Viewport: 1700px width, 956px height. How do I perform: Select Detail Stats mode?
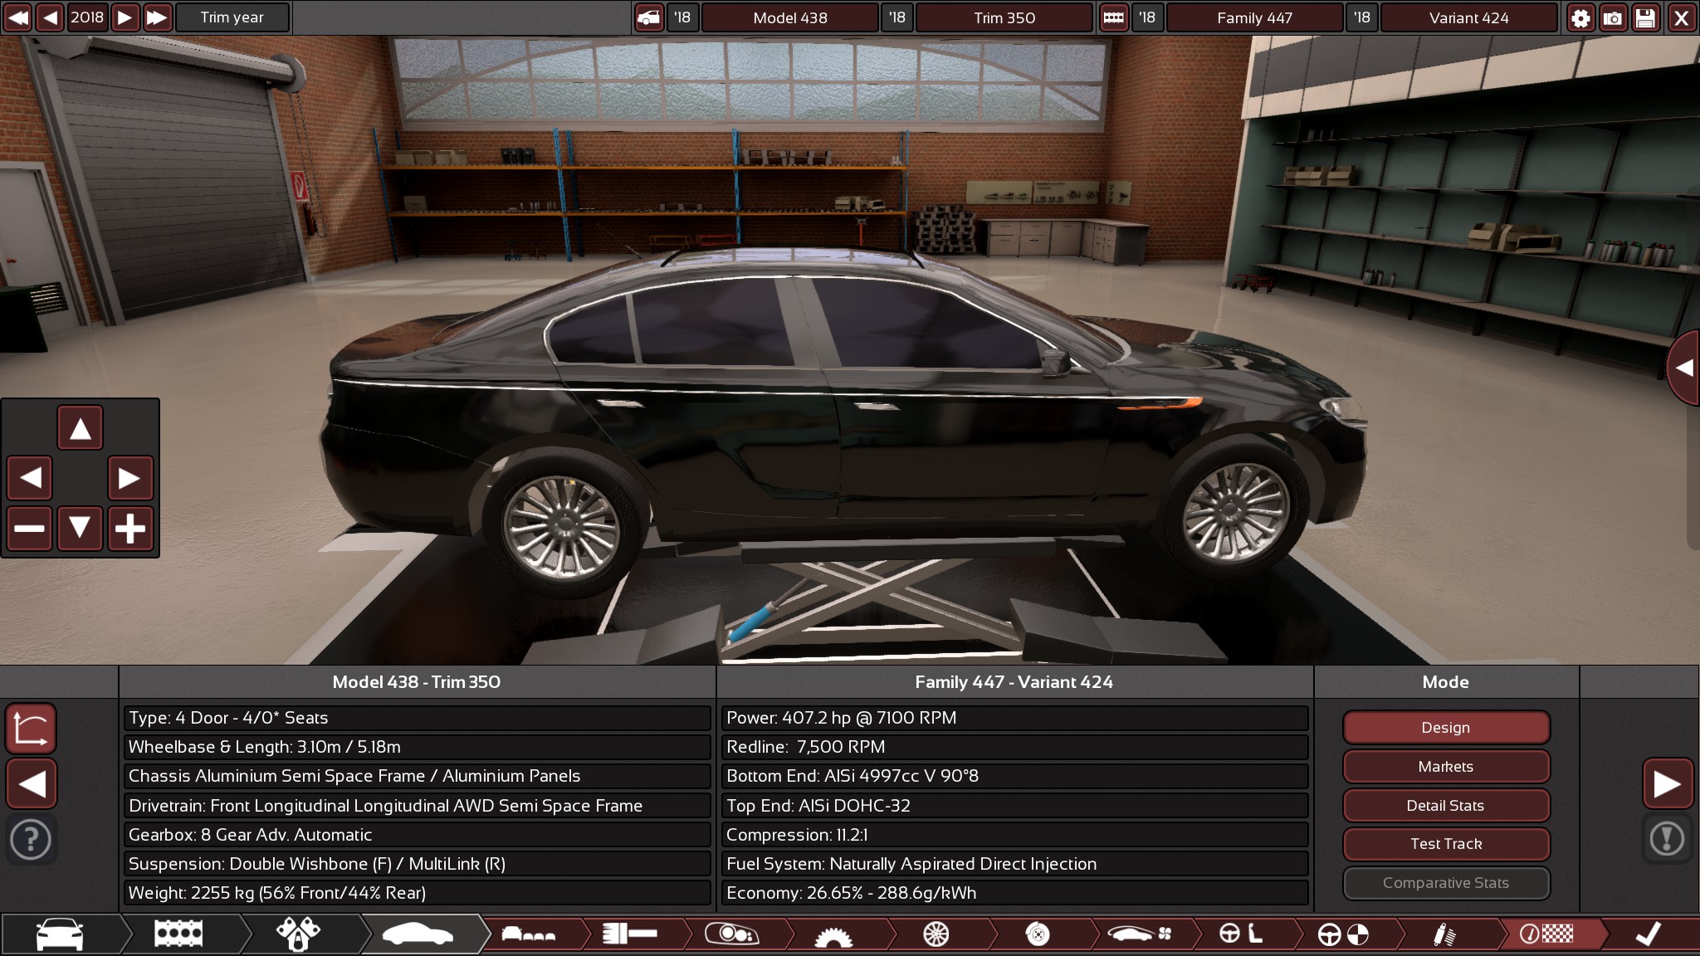[1446, 806]
